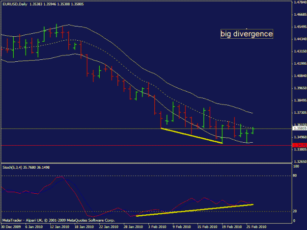
Task: Click the 1.33805 price axis label
Action: (300, 150)
